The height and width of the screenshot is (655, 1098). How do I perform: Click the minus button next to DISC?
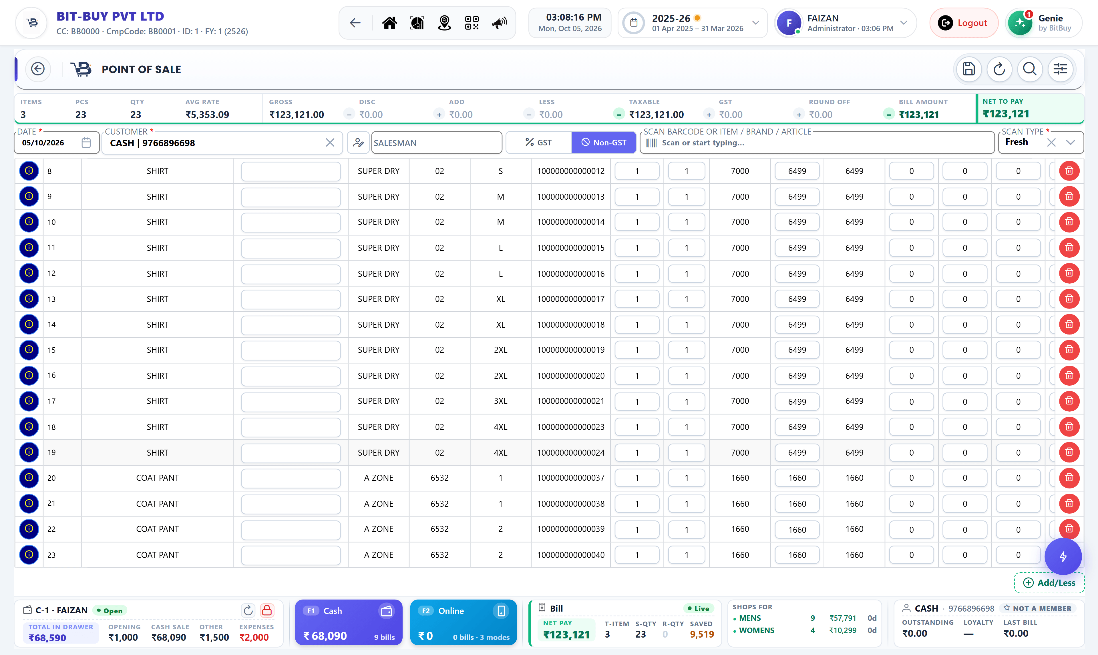pyautogui.click(x=349, y=115)
